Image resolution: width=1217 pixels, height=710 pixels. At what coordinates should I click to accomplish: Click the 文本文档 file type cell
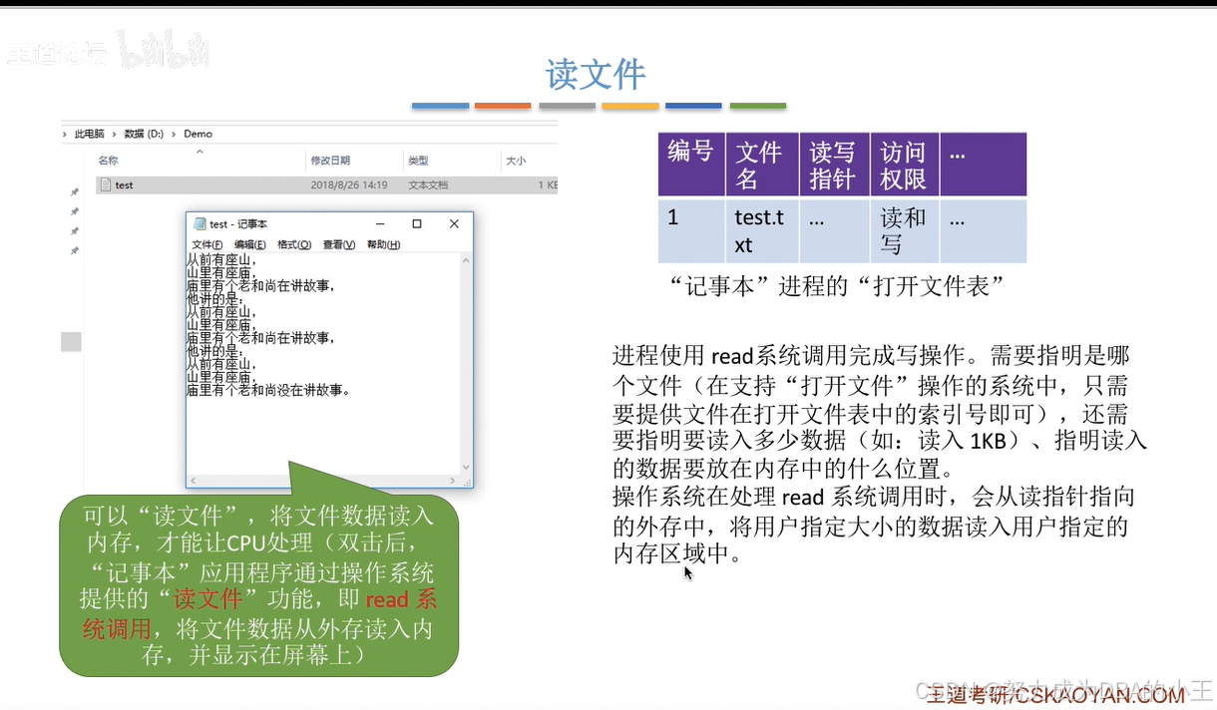[x=428, y=185]
